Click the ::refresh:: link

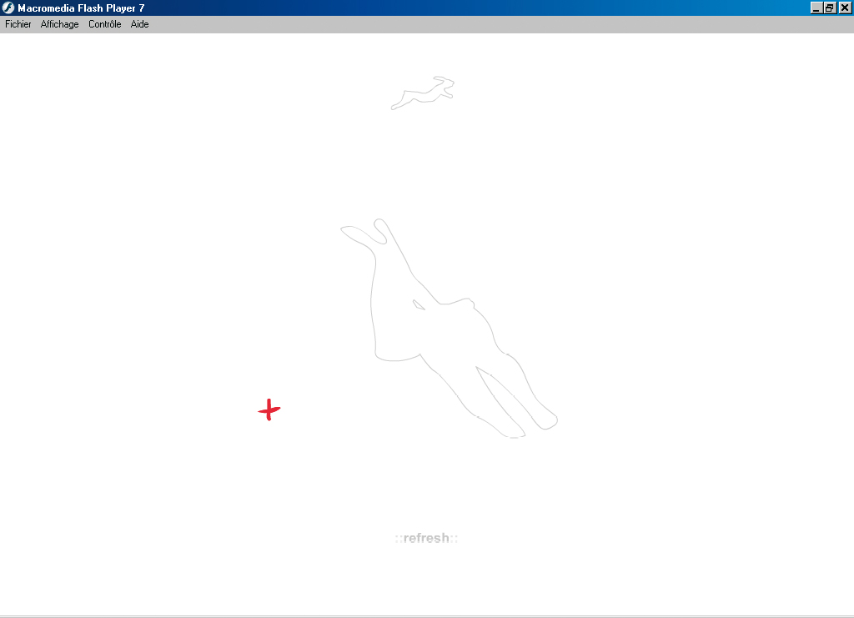tap(426, 538)
